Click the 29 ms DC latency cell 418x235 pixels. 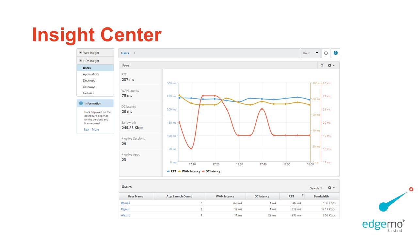(x=272, y=215)
